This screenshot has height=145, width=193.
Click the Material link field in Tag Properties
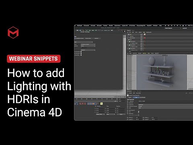(x=166, y=101)
